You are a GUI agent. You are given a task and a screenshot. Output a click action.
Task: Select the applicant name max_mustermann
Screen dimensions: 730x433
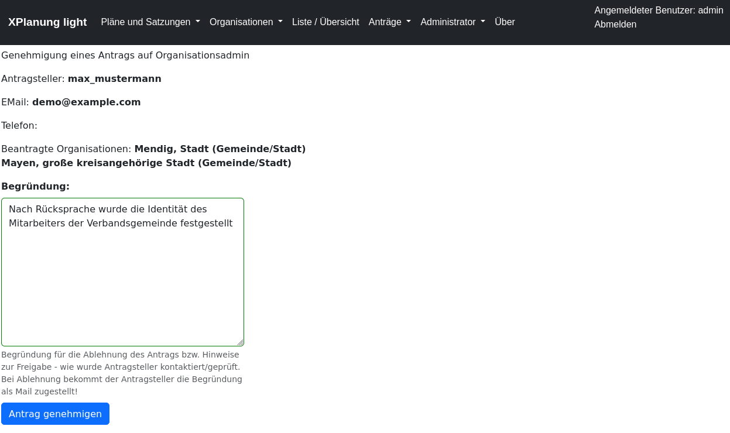tap(114, 78)
